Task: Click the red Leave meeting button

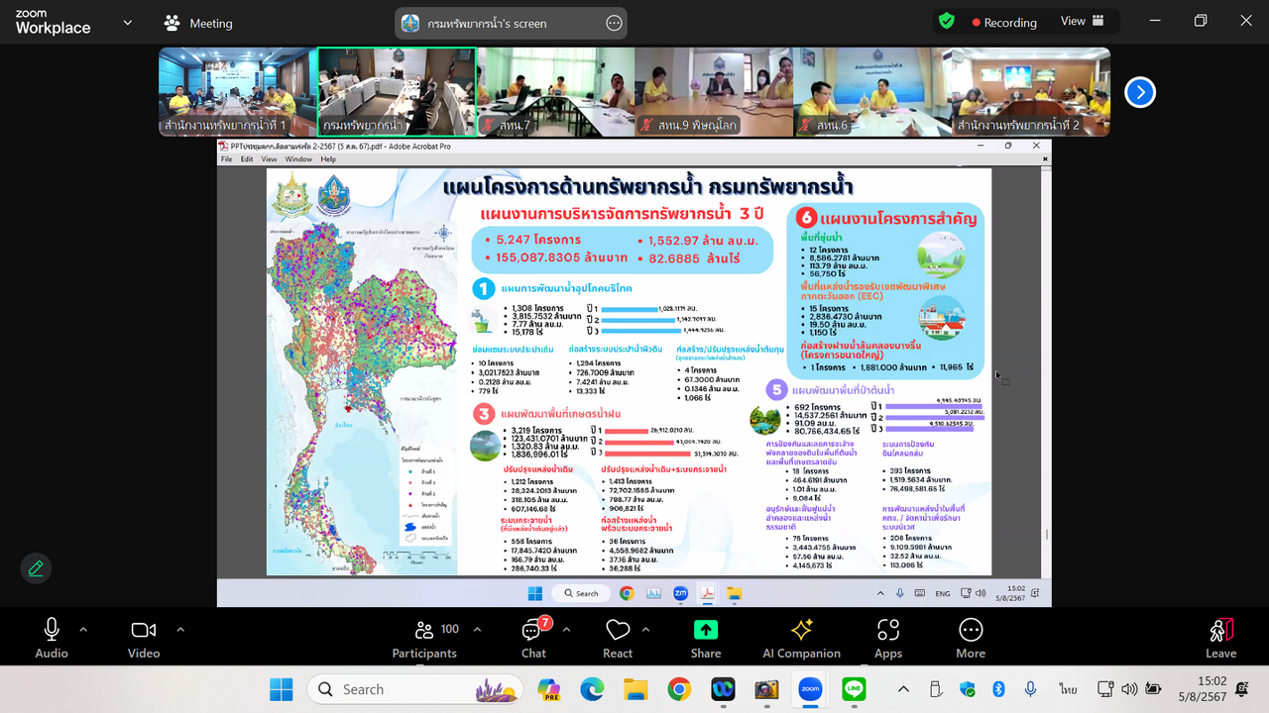Action: 1221,637
